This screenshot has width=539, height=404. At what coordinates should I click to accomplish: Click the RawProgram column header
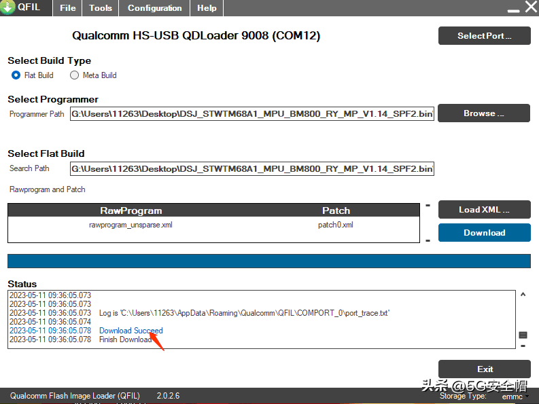tap(131, 210)
